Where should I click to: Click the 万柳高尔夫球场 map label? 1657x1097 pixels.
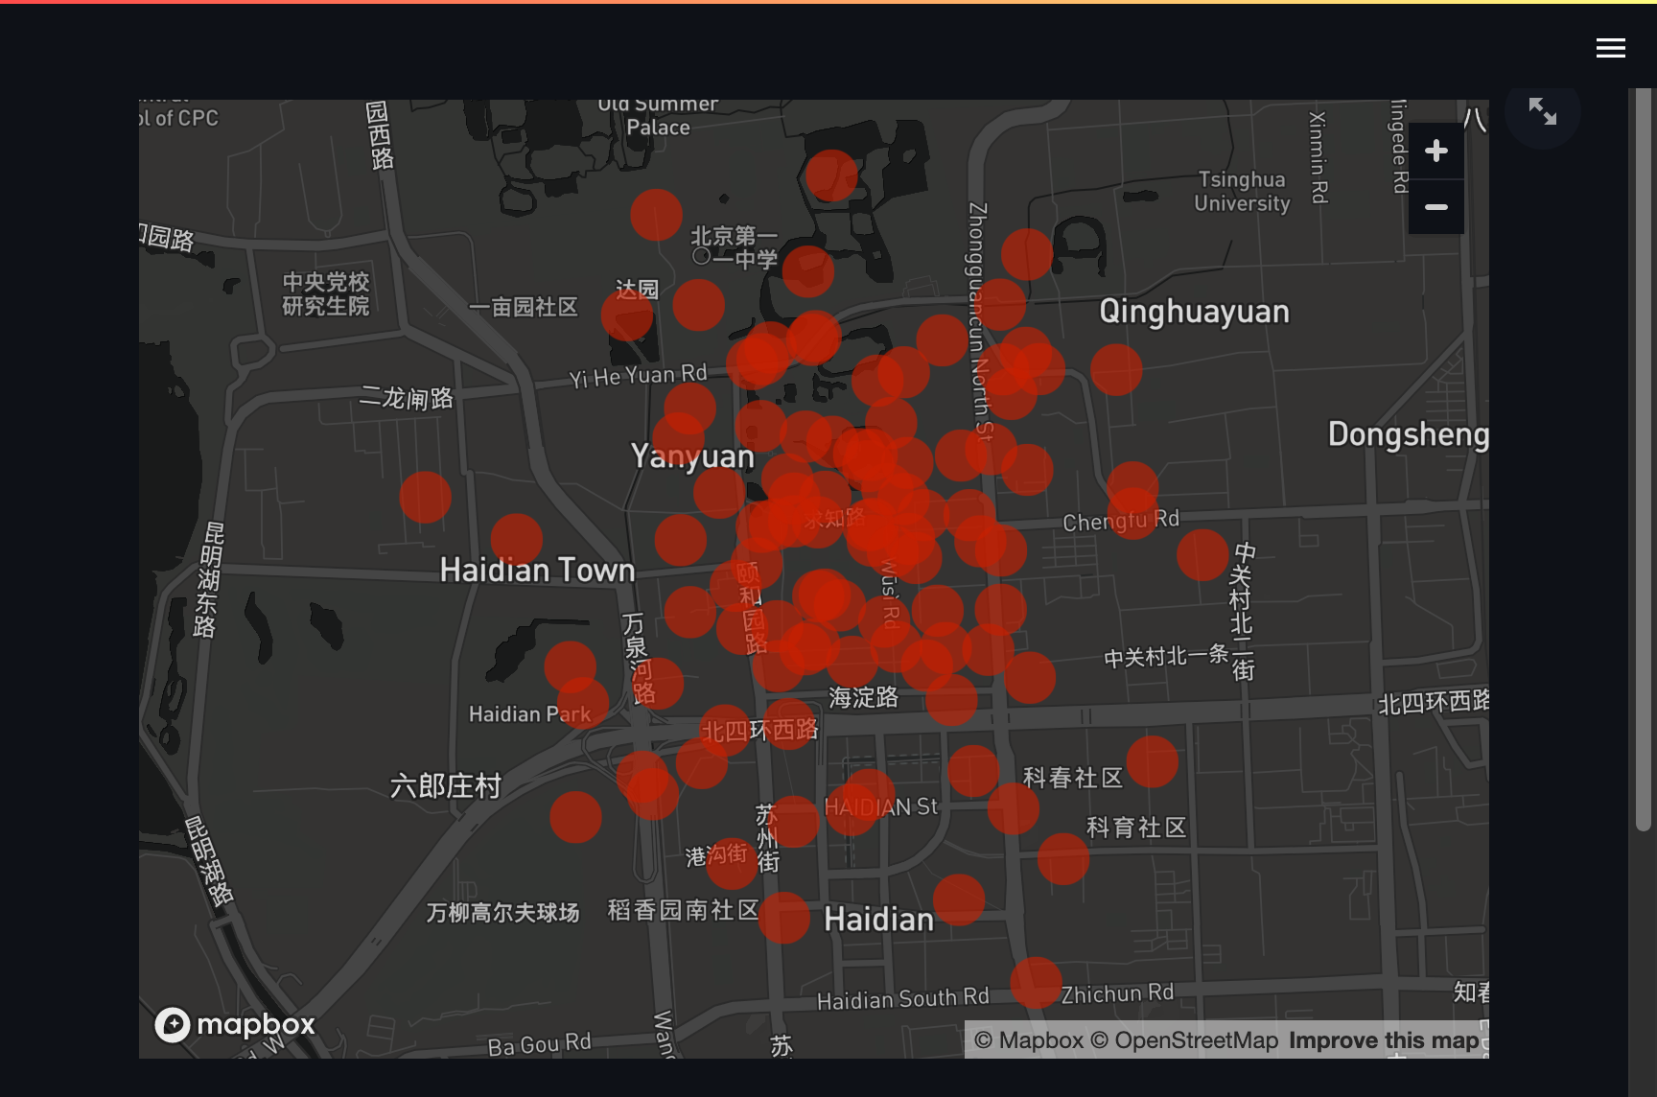click(502, 913)
